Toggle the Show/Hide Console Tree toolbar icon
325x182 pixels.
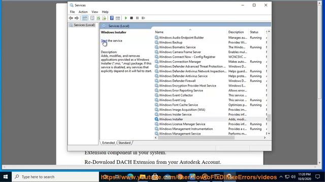coord(85,18)
